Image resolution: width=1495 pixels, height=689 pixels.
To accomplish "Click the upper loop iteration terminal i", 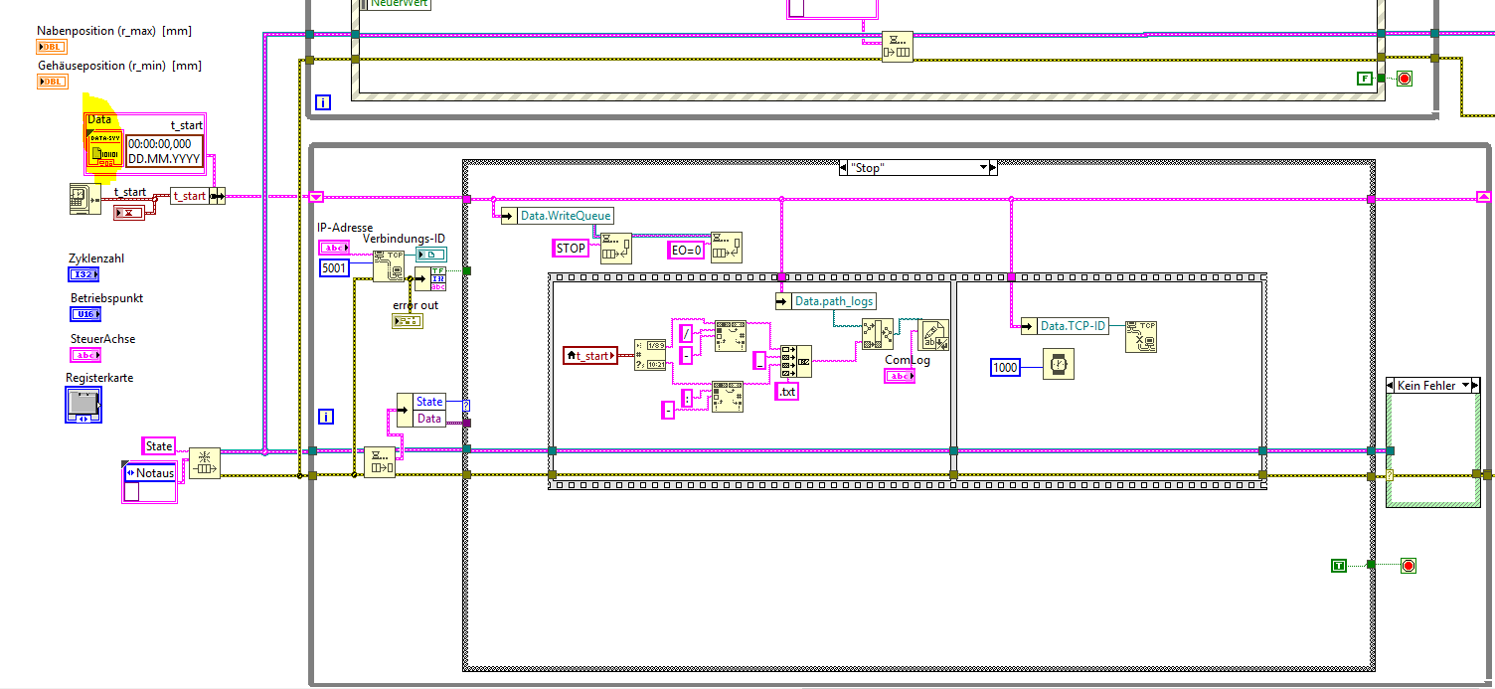I will tap(323, 101).
